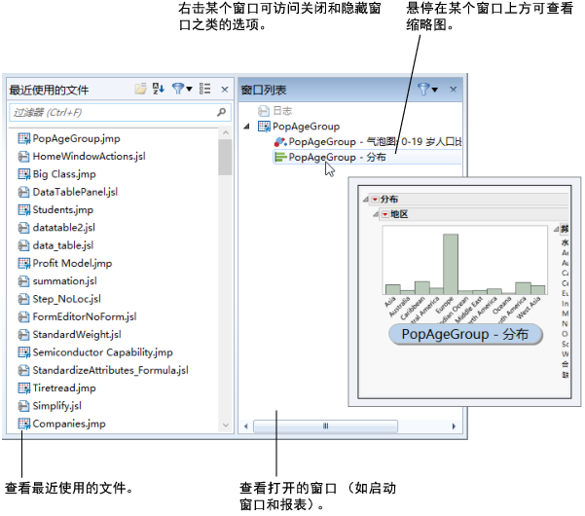The height and width of the screenshot is (516, 585).
Task: Select PopAgeGroup 气泡图 window entry
Action: [375, 142]
